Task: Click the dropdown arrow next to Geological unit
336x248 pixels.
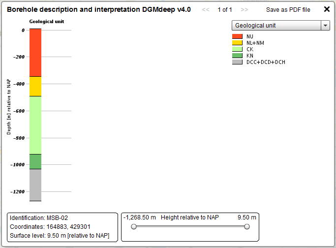Action: point(325,26)
